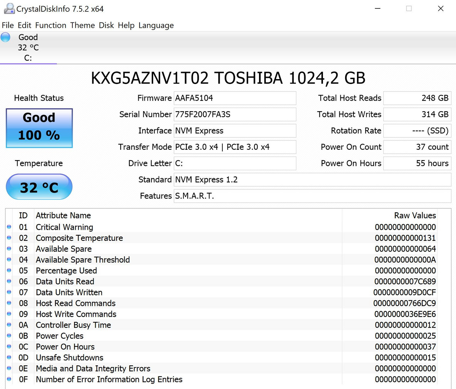The height and width of the screenshot is (389, 456).
Task: Open the Function menu
Action: 51,25
